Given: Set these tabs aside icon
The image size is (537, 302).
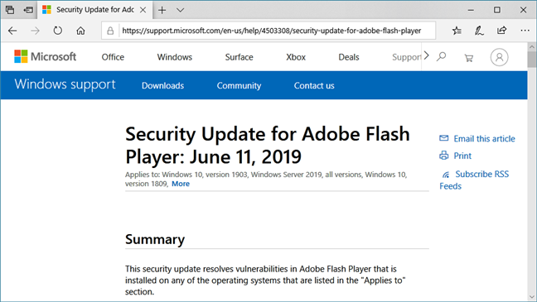Looking at the screenshot, I should pos(28,10).
